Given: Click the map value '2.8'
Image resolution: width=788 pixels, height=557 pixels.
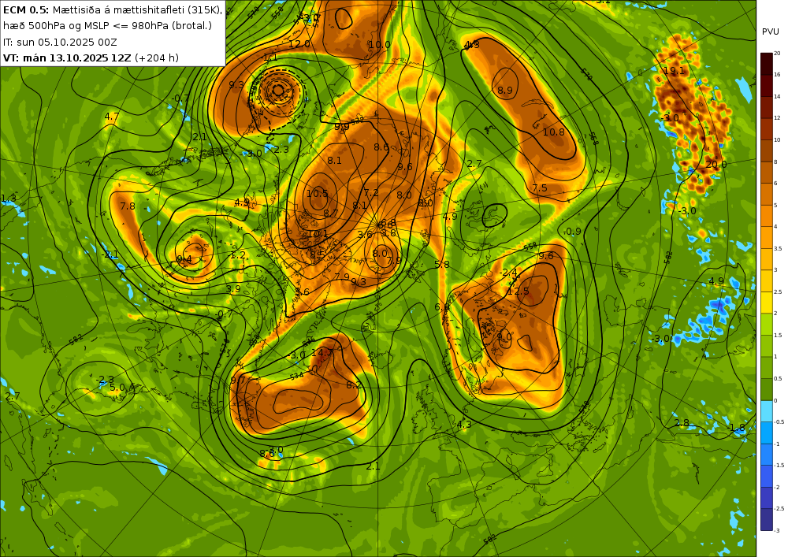Looking at the screenshot, I should click(x=682, y=423).
